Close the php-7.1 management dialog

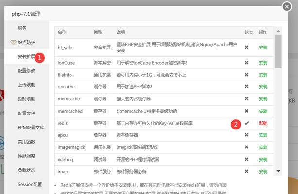(x=287, y=7)
